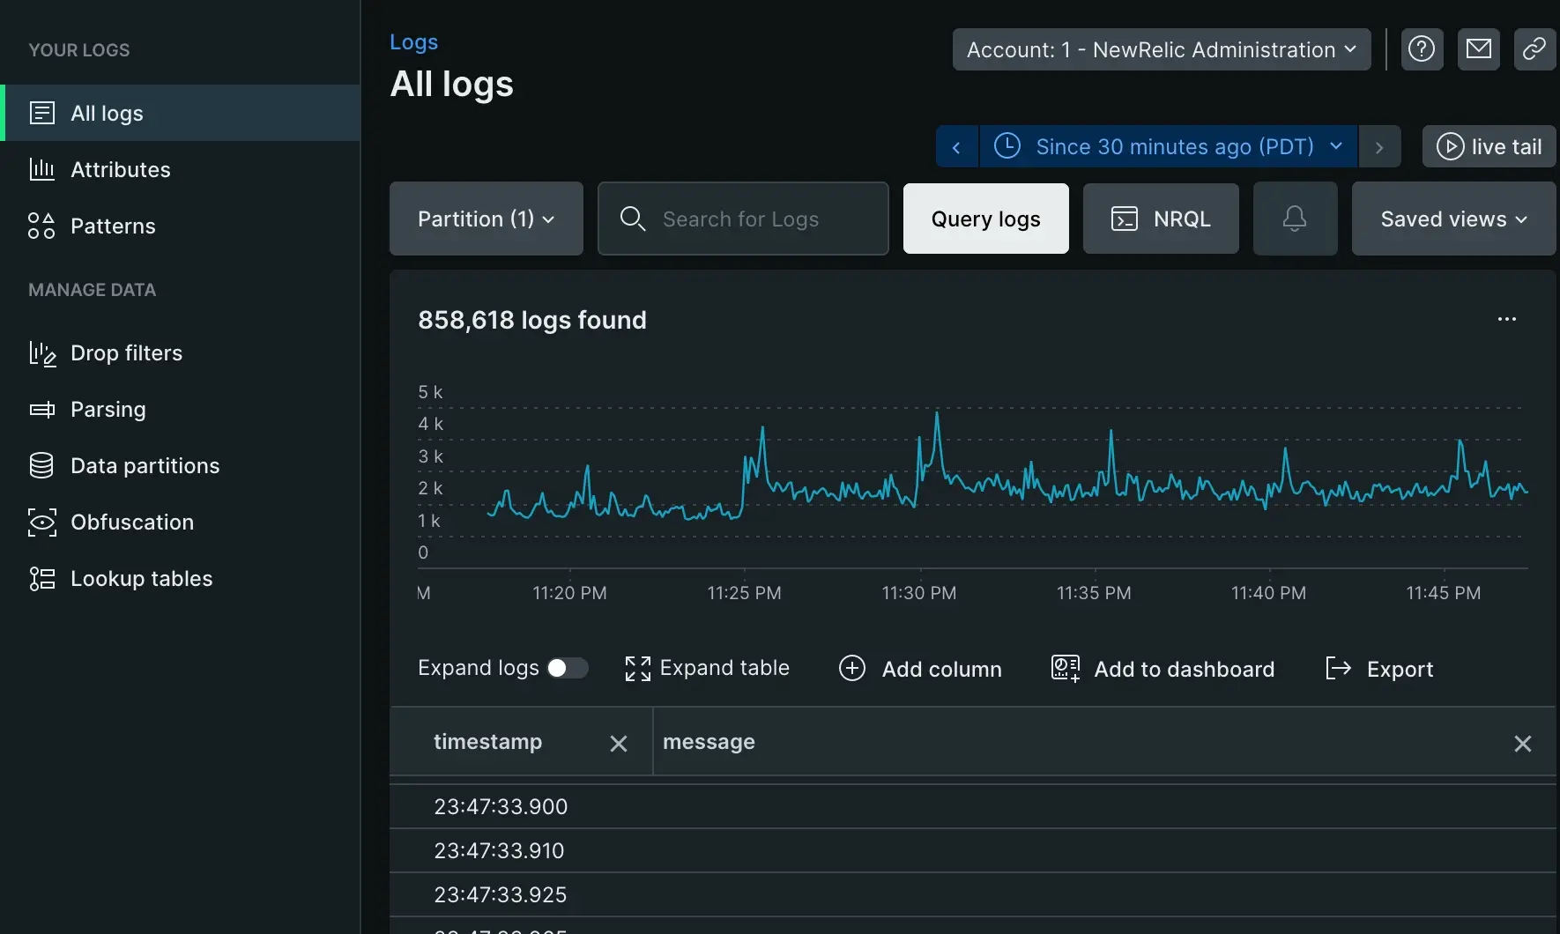Image resolution: width=1560 pixels, height=934 pixels.
Task: Open Patterns in the sidebar
Action: click(180, 226)
